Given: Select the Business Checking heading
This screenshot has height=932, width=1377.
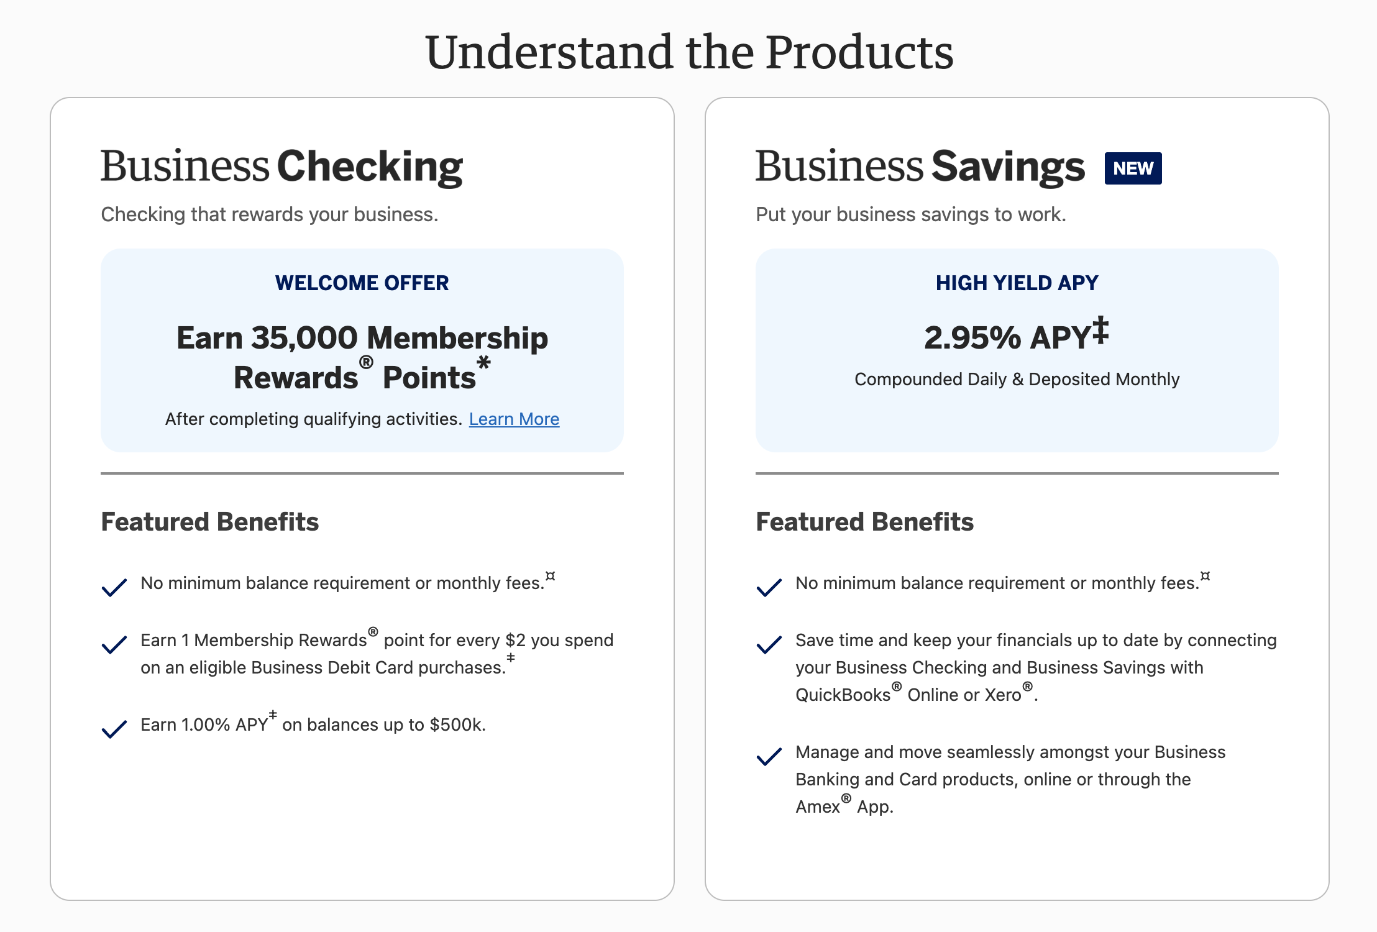Looking at the screenshot, I should 281,166.
